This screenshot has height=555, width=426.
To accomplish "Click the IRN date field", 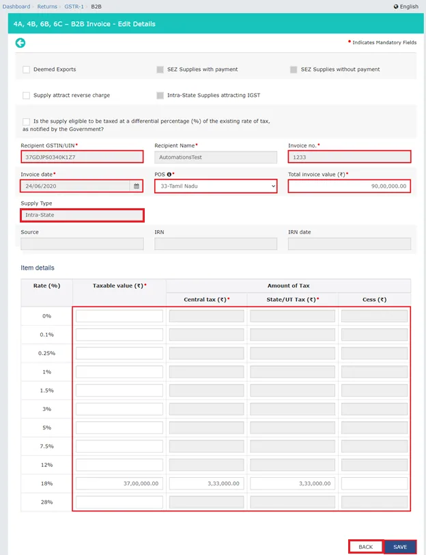I will (350, 244).
